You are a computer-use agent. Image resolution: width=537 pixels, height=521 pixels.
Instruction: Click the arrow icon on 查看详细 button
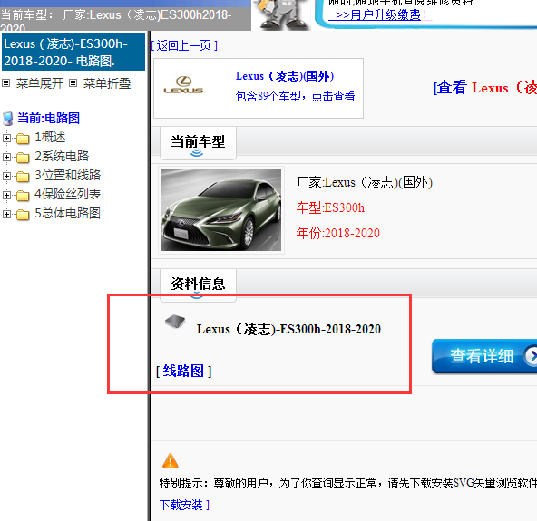(532, 356)
